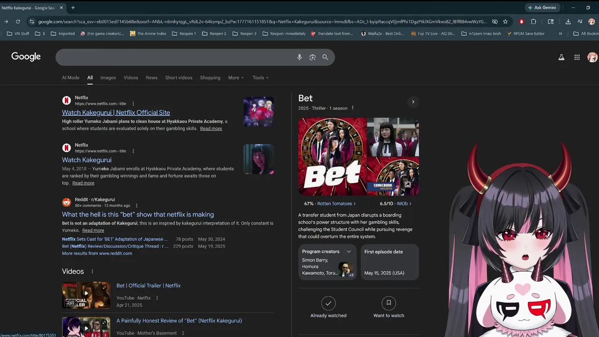Switch to AI Mode tab
Viewport: 599px width, 337px height.
click(x=71, y=78)
